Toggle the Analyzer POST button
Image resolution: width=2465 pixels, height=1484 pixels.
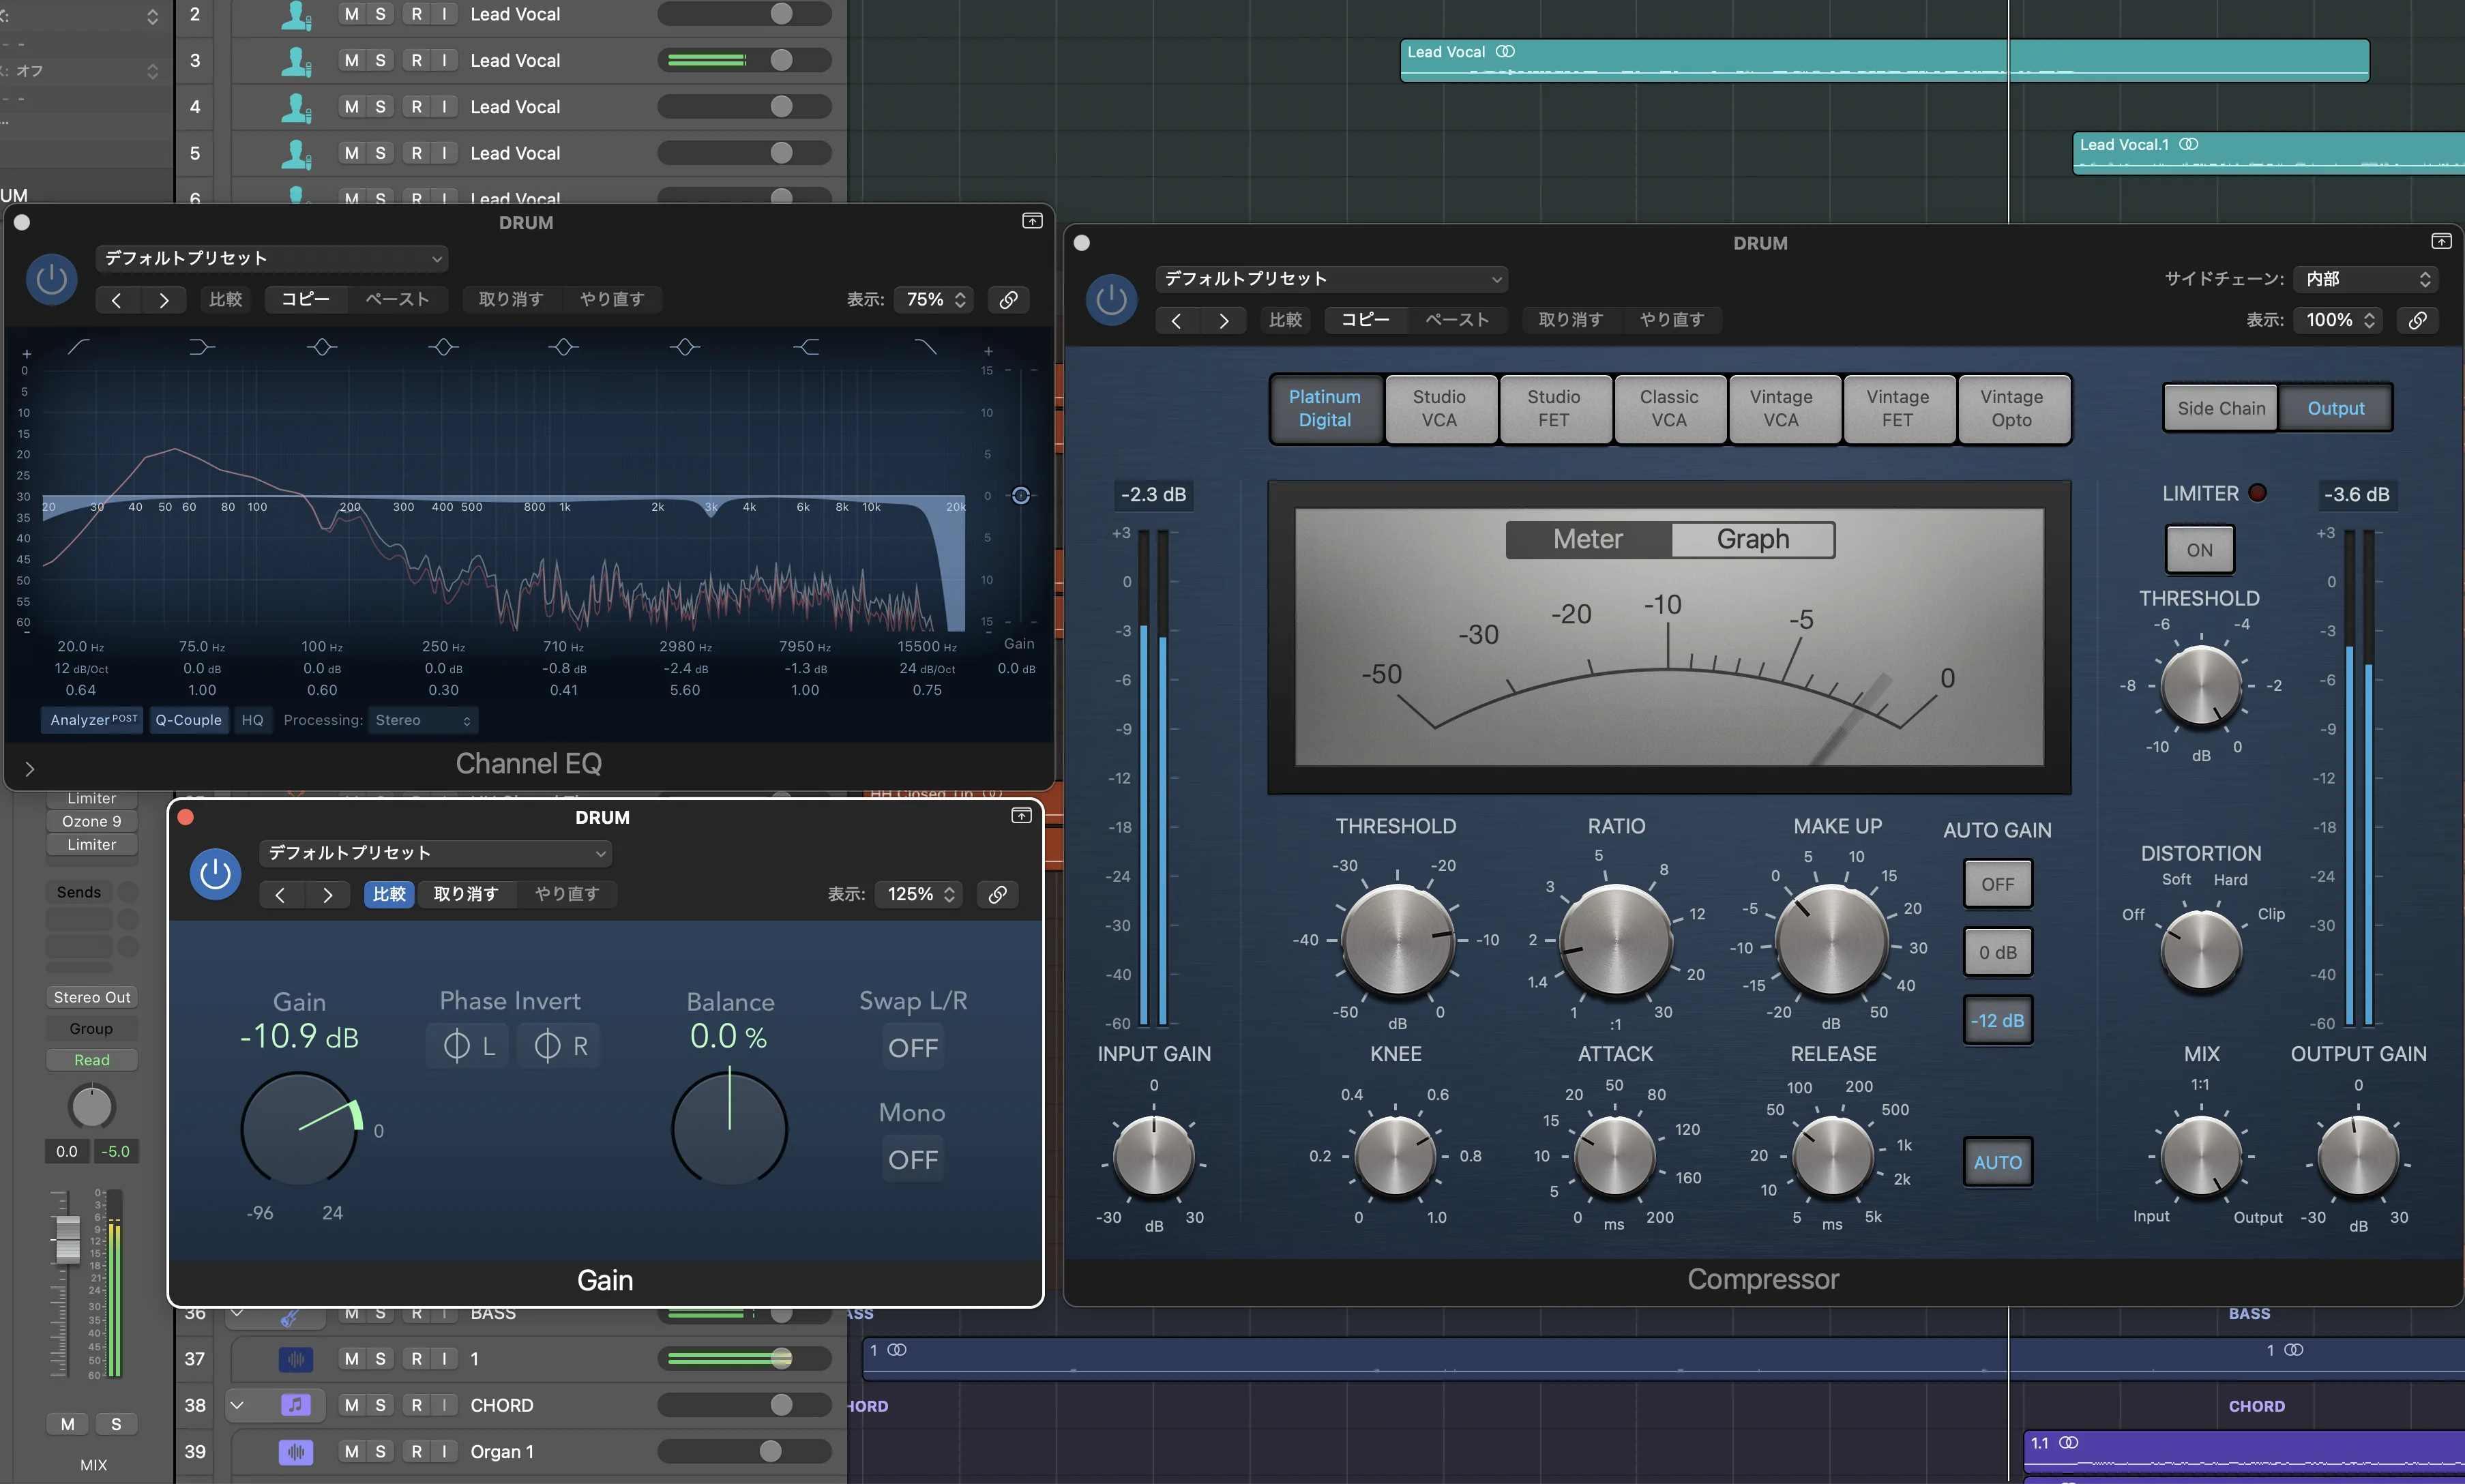tap(93, 720)
